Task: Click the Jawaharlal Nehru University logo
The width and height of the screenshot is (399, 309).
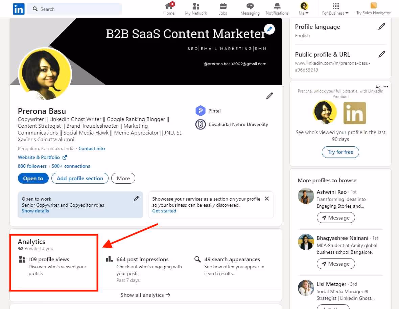Action: (201, 124)
